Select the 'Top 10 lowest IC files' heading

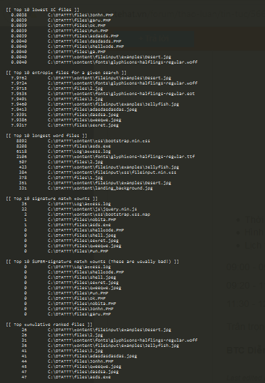pos(43,10)
